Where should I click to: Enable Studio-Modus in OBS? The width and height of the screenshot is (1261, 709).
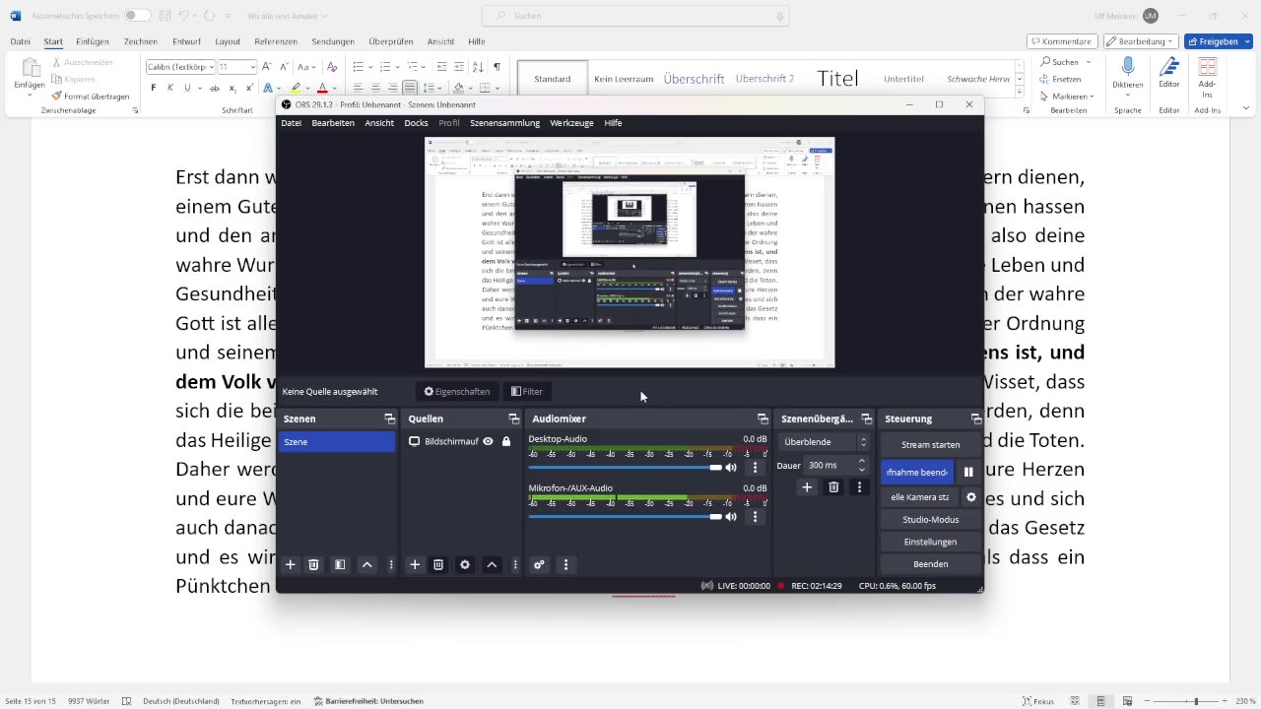930,519
